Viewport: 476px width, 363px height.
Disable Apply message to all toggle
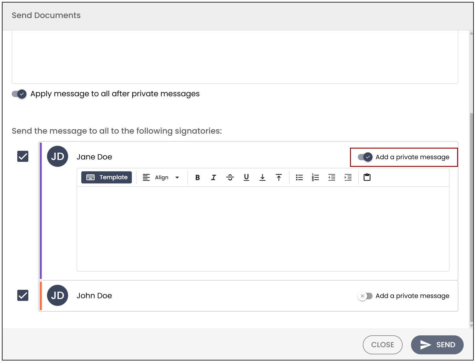[19, 94]
